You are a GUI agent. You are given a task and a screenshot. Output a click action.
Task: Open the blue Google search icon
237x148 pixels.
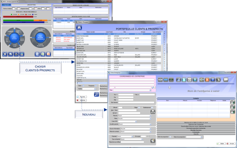click(x=213, y=80)
